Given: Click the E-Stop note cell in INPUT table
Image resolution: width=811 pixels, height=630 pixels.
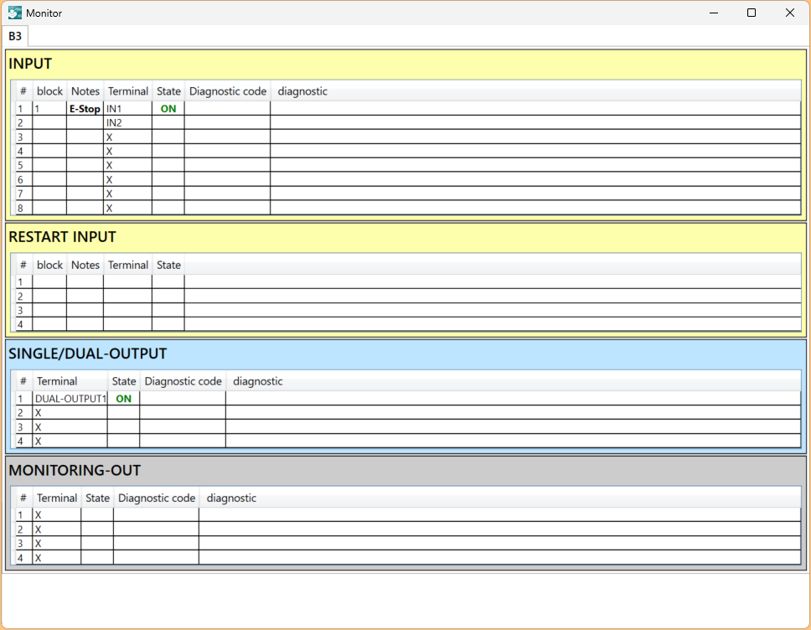Looking at the screenshot, I should (85, 109).
